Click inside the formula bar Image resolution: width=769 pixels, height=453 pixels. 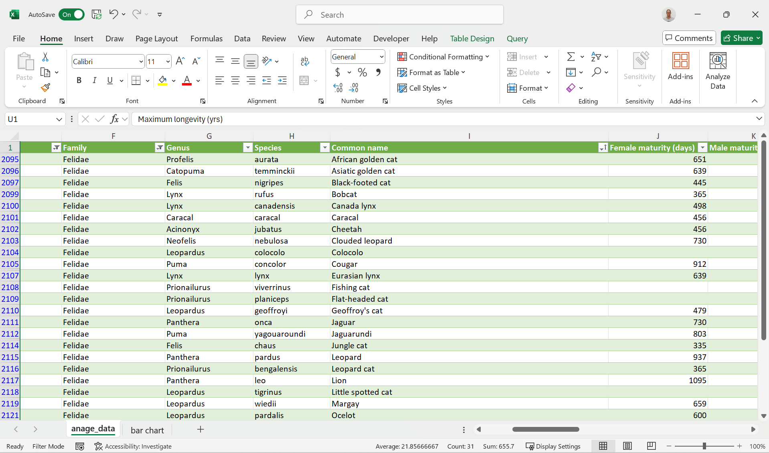click(321, 119)
